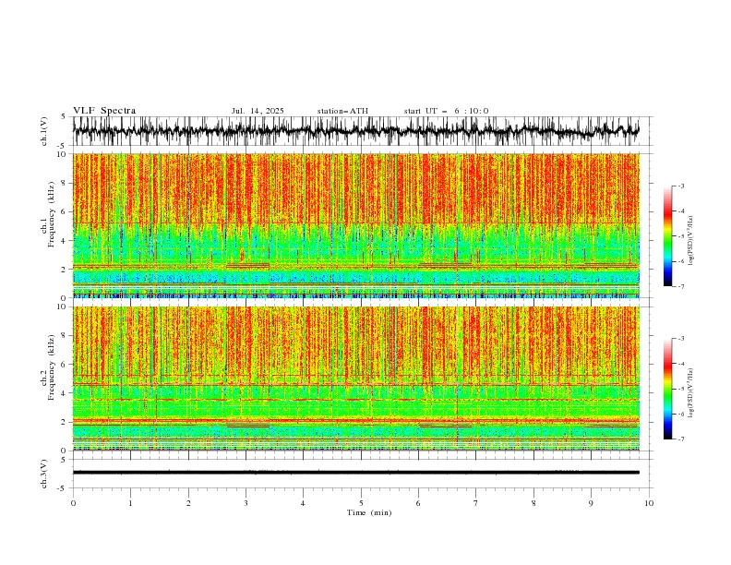Click the ch.1 spectrogram color bar
This screenshot has height=565, width=731.
668,236
